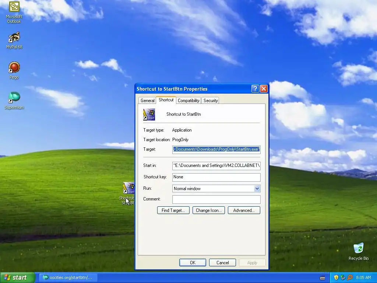Open the Start menu
Viewport: 377px width, 283px height.
tap(17, 278)
